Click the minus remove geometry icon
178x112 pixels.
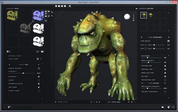click(x=135, y=102)
